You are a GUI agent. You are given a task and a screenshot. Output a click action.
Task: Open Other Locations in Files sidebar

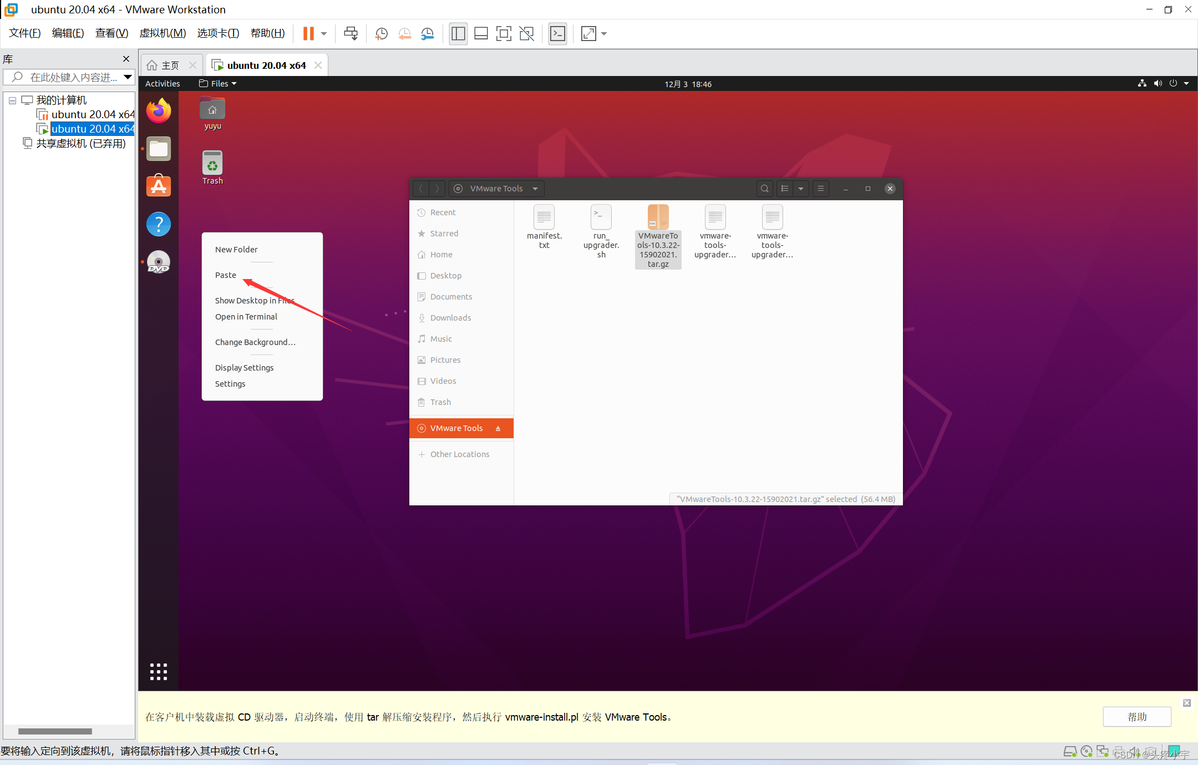tap(461, 454)
